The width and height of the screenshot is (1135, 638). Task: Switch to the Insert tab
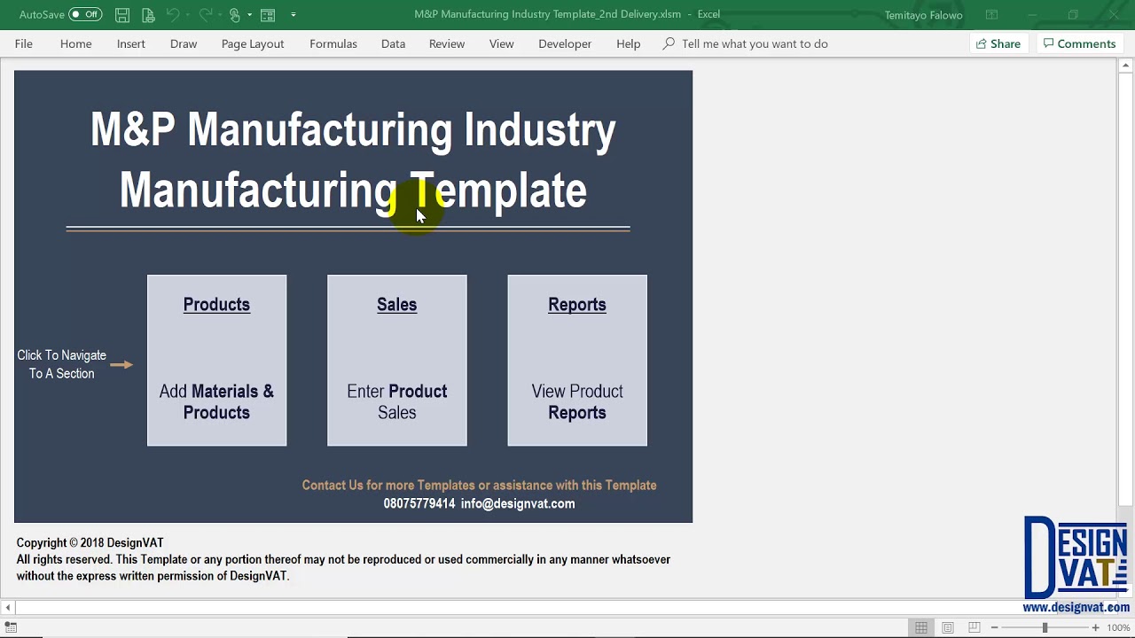[131, 43]
